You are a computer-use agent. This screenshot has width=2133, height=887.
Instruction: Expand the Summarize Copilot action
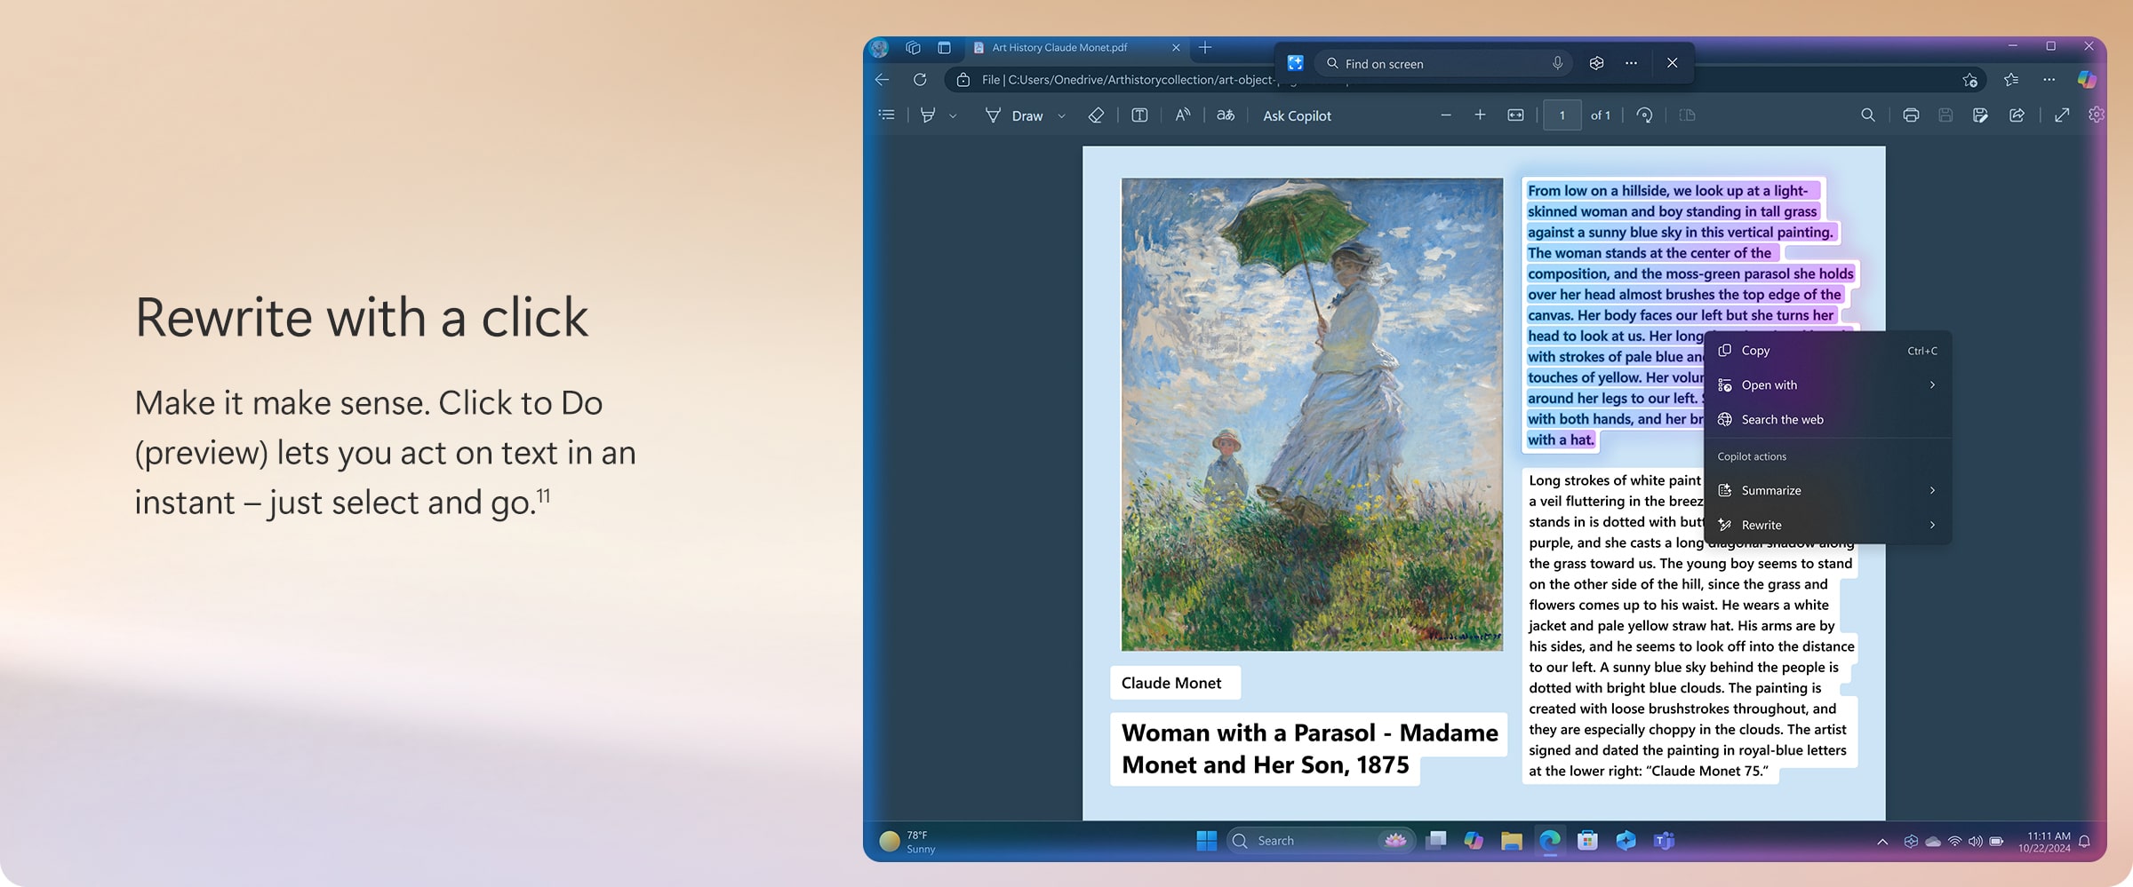1827,490
